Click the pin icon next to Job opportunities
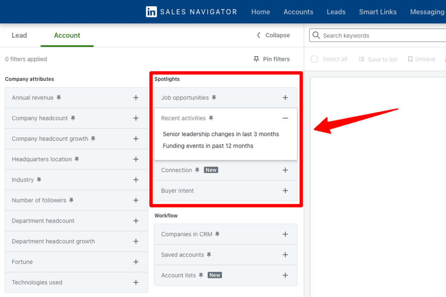Screen dimensions: 446x297 pos(214,97)
